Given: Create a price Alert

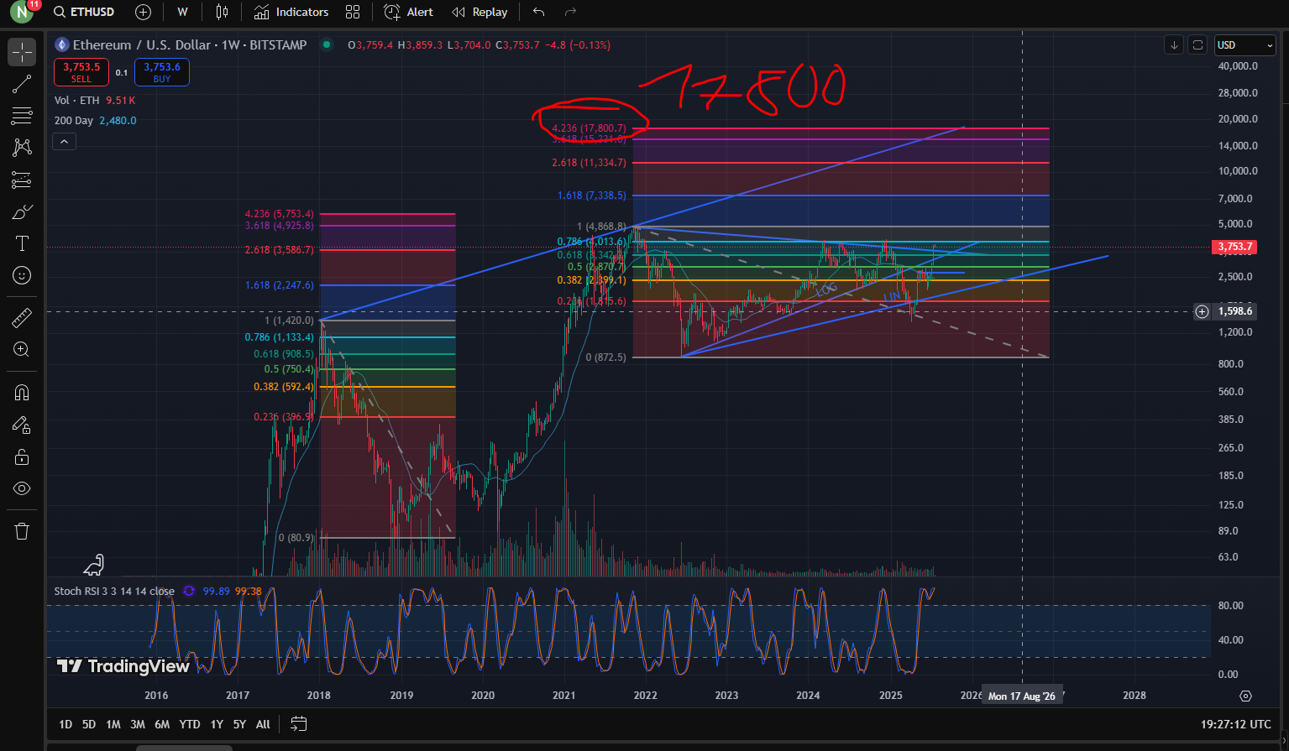Looking at the screenshot, I should [x=409, y=13].
